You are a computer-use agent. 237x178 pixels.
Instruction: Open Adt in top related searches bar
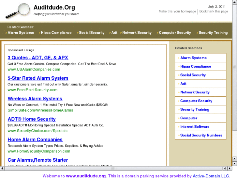pos(114,33)
